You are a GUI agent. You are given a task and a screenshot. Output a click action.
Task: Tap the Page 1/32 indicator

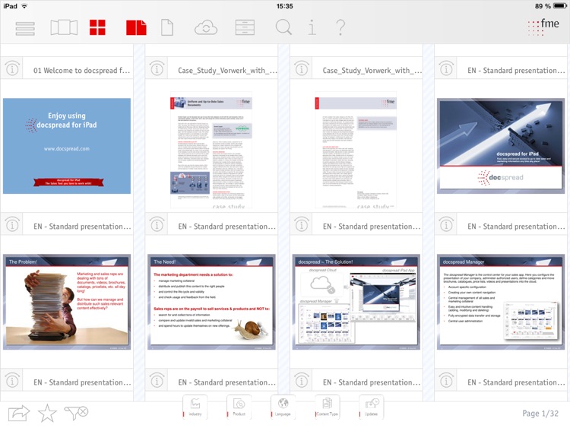click(540, 414)
